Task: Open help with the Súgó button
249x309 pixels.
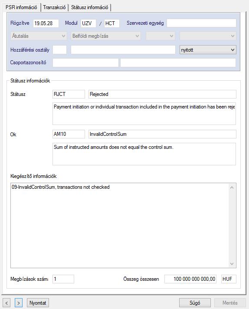Action: coord(195,302)
